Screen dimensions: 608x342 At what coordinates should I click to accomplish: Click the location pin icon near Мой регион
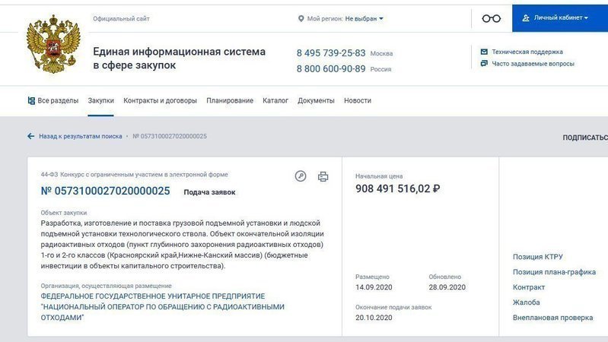(x=301, y=18)
